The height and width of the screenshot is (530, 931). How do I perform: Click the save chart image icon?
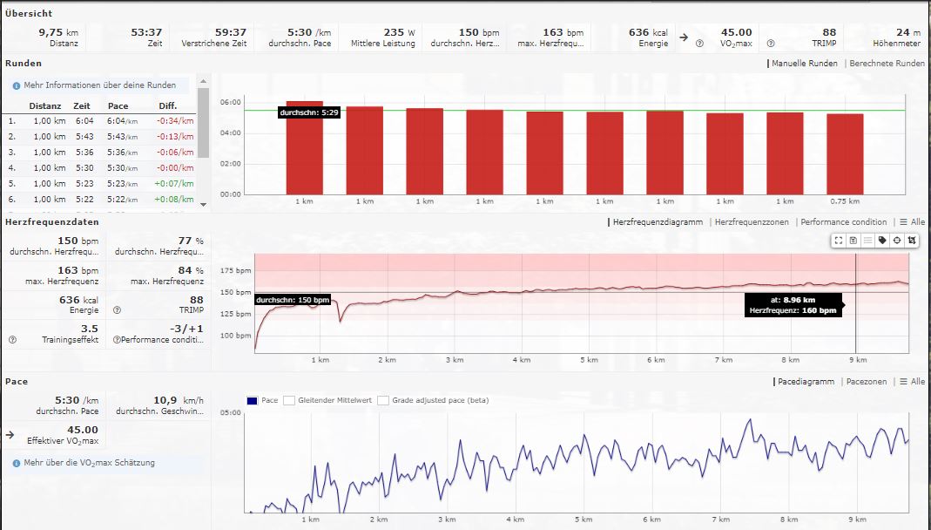pos(853,240)
